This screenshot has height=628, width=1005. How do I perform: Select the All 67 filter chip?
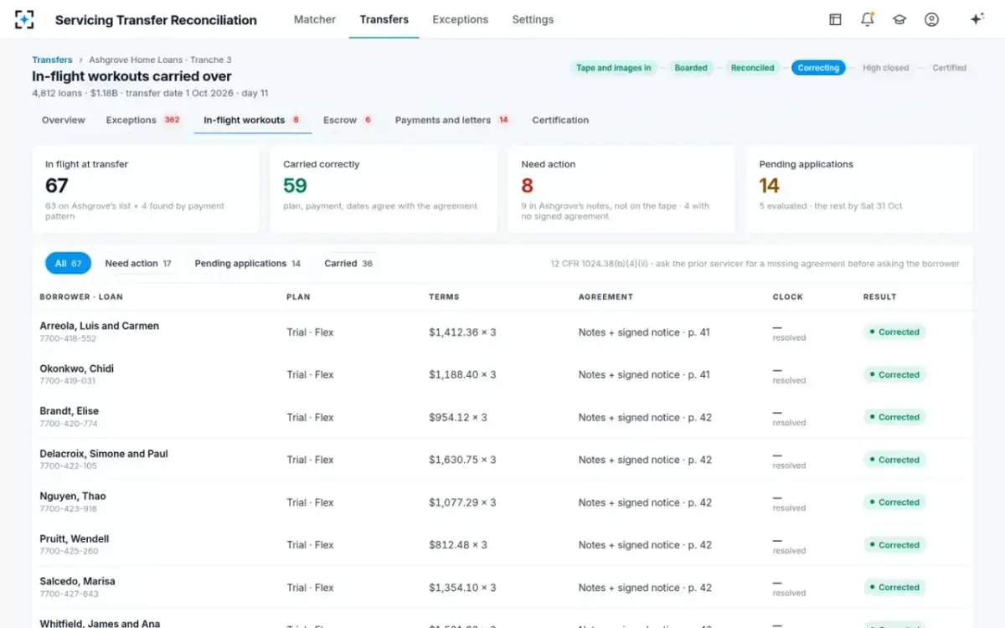pos(68,264)
